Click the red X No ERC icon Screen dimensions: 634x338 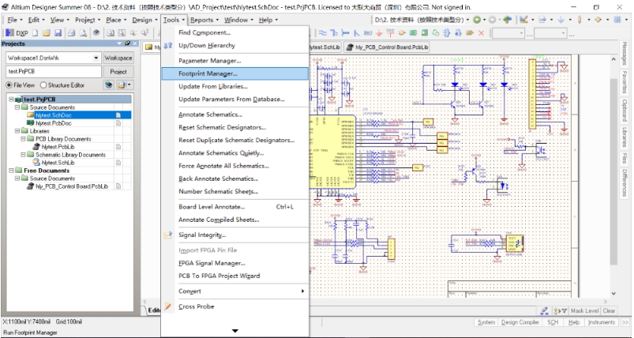(x=481, y=33)
